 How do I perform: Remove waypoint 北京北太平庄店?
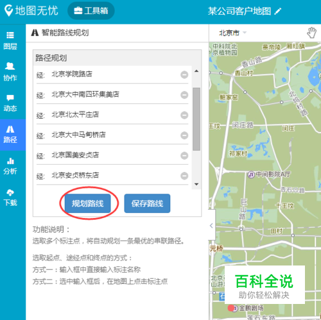184,115
